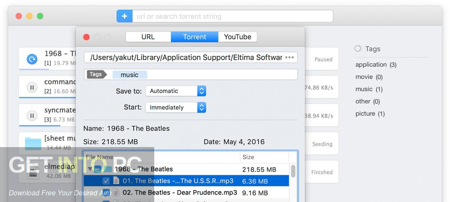
Task: Filter by application tag
Action: (x=376, y=65)
